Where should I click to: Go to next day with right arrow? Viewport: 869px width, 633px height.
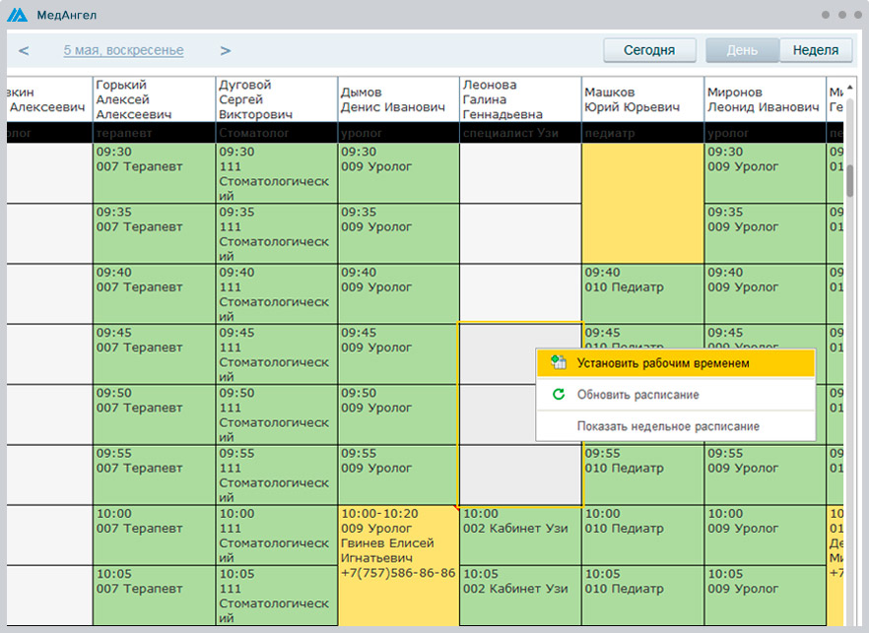226,51
